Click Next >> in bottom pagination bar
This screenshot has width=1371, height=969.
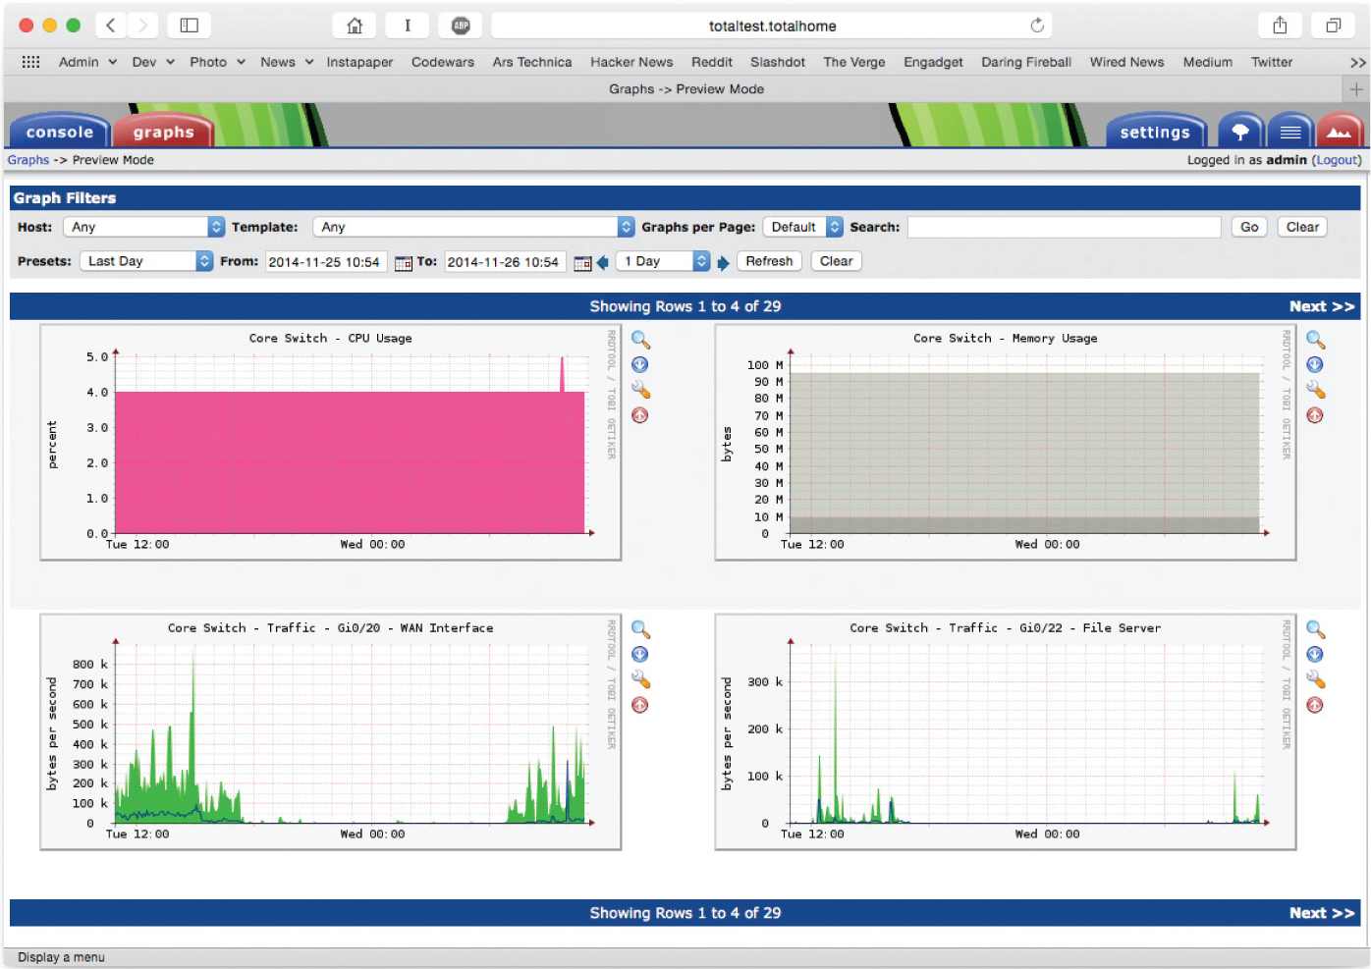[x=1322, y=913]
